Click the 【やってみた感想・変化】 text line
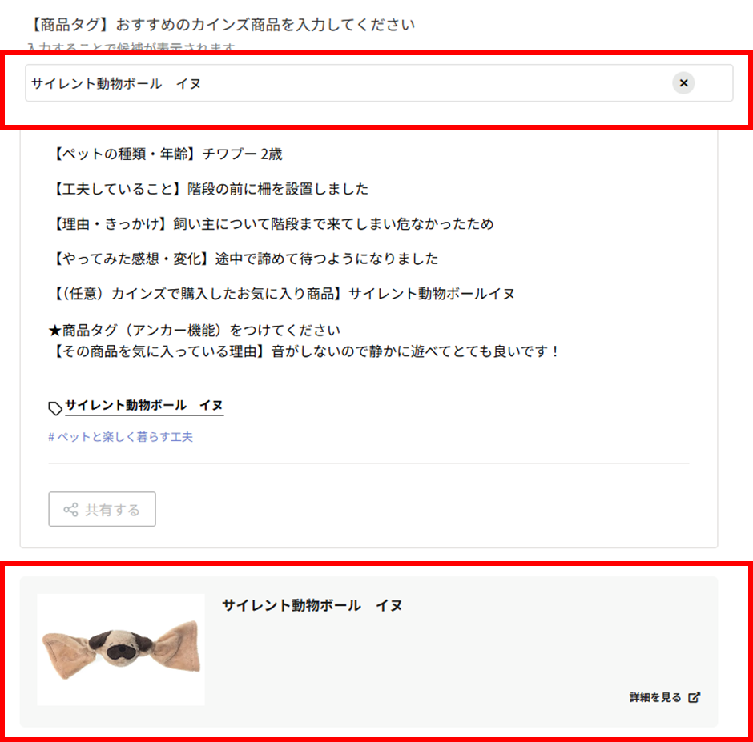The height and width of the screenshot is (742, 753). (x=244, y=259)
